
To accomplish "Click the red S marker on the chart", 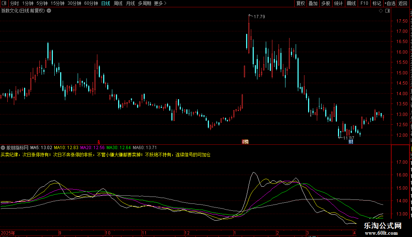I will coord(99,142).
